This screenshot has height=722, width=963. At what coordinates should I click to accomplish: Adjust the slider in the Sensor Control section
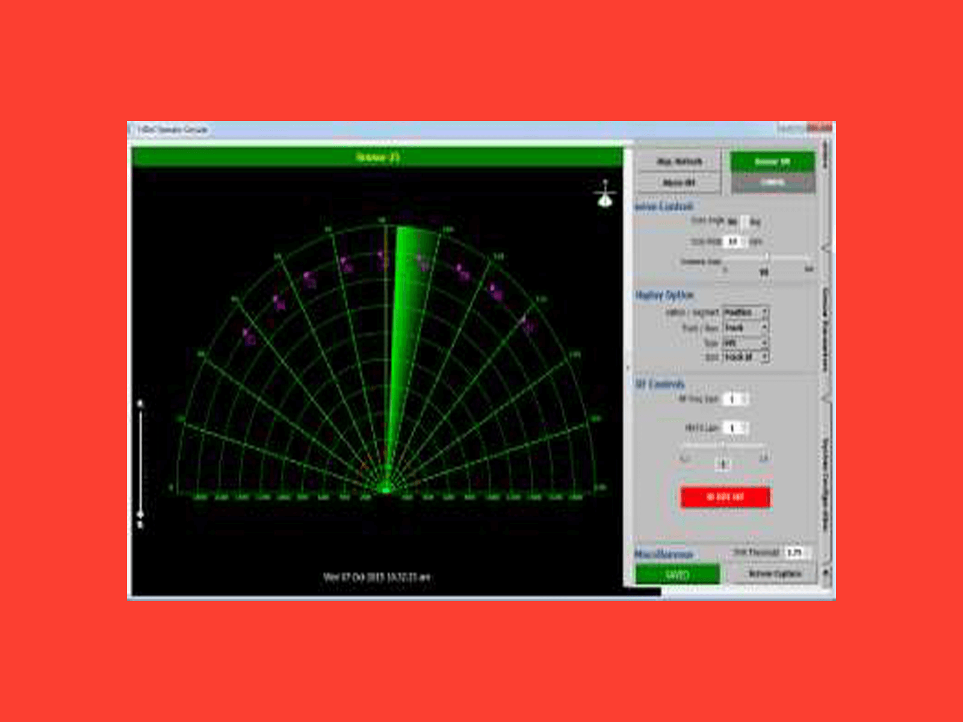coord(767,258)
